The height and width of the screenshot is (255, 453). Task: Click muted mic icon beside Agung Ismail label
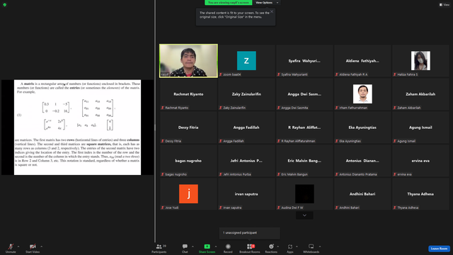pyautogui.click(x=395, y=141)
